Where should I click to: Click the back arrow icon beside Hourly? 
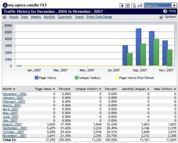coord(5,17)
